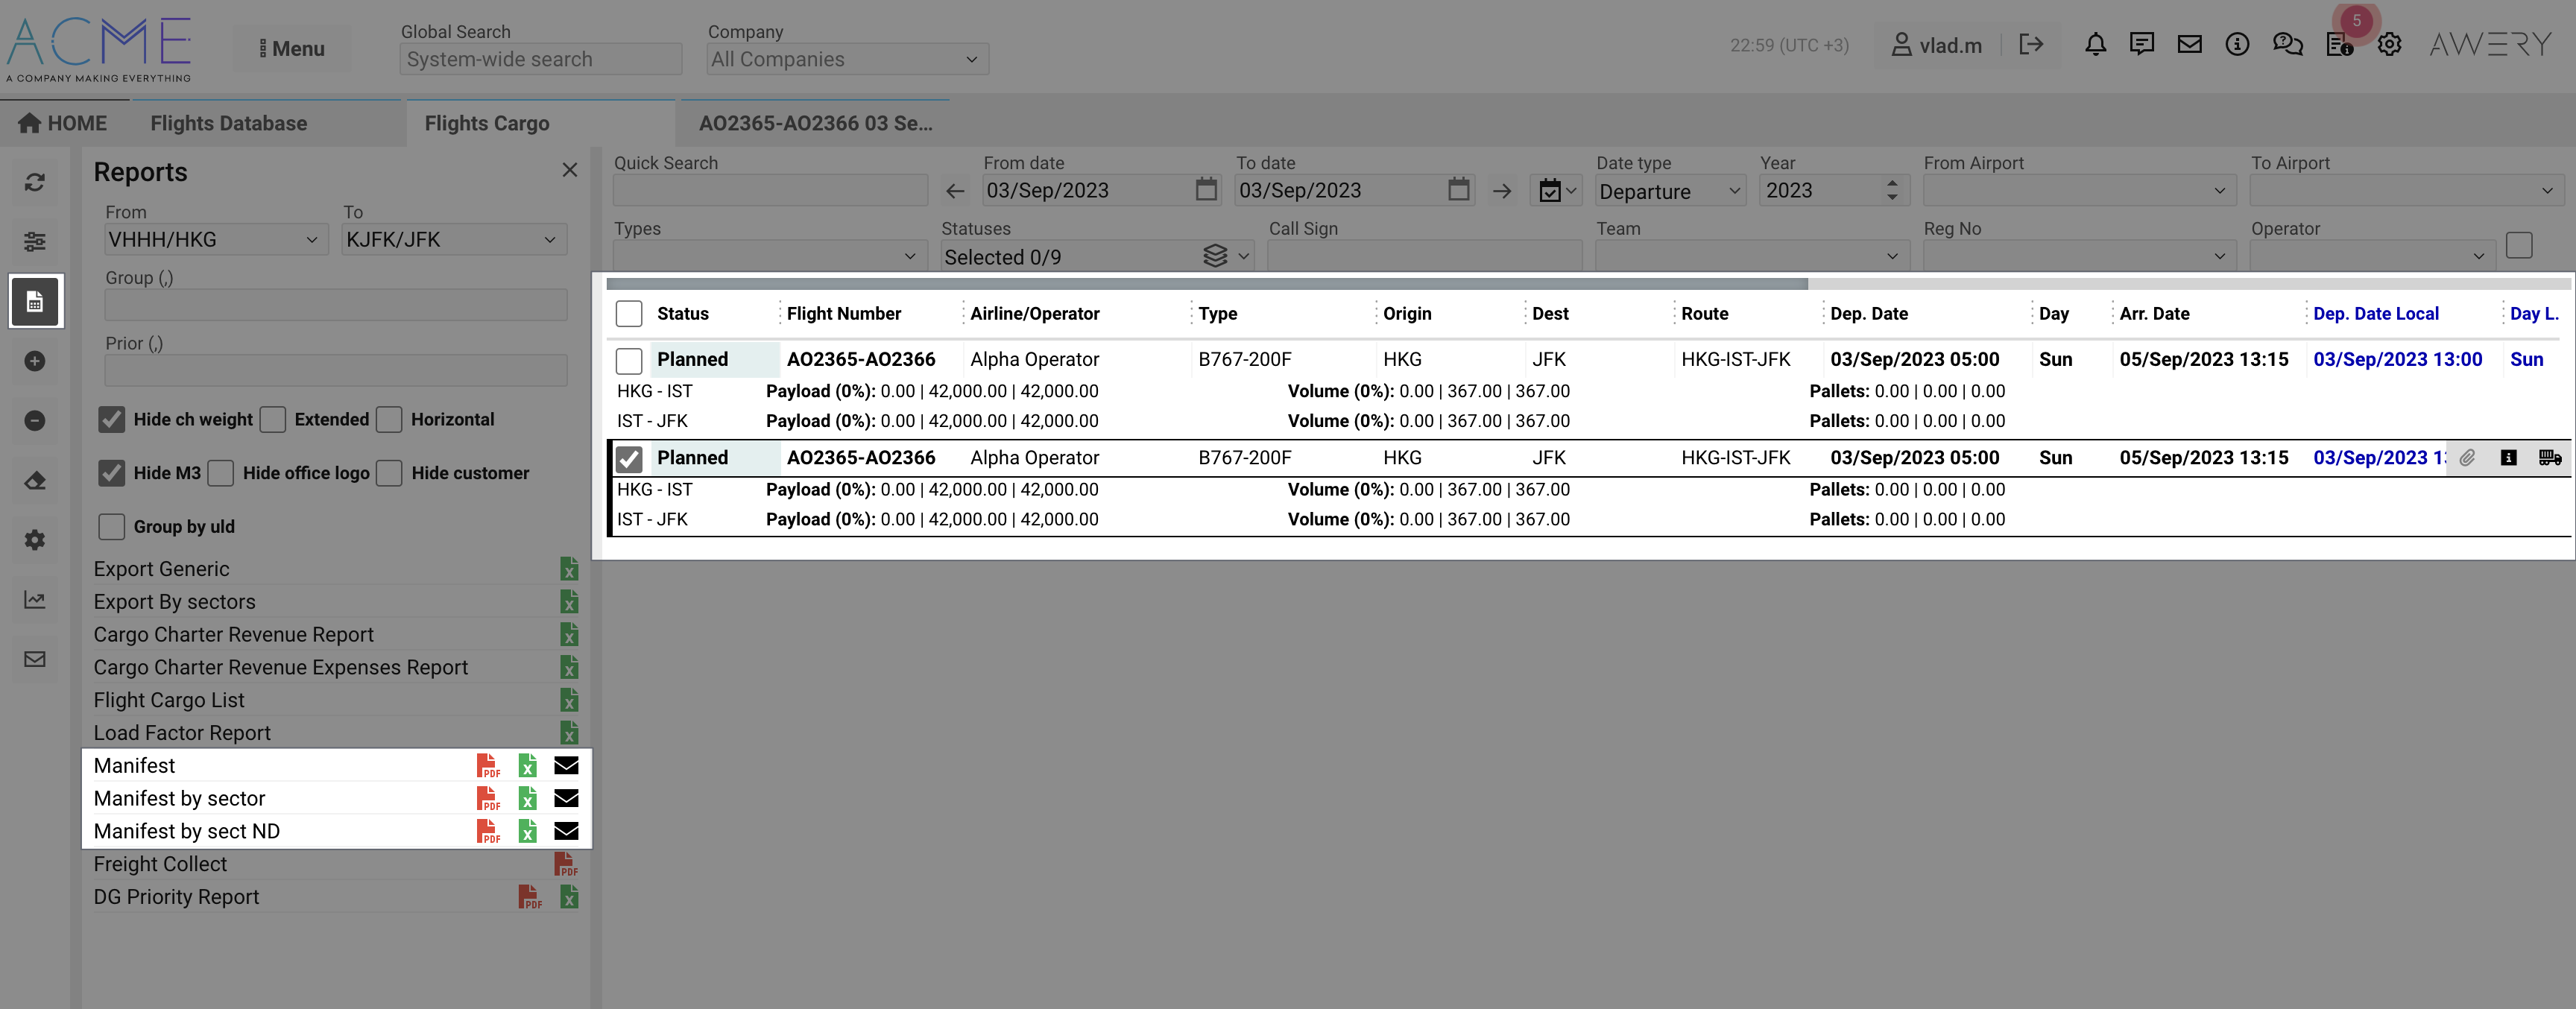Image resolution: width=2576 pixels, height=1009 pixels.
Task: Click the eraser icon in sidebar
Action: pyautogui.click(x=35, y=481)
